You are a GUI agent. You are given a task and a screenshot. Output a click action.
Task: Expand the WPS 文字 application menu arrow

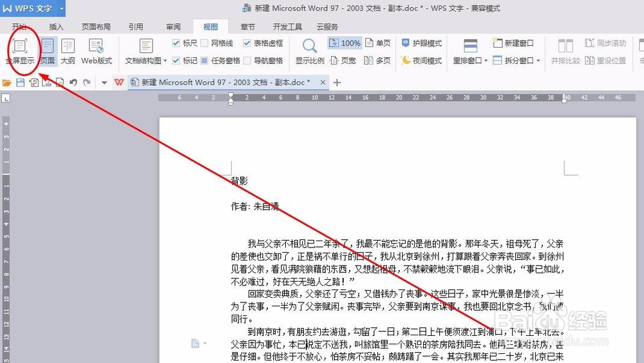click(62, 8)
